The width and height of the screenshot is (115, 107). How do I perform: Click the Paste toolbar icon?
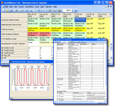[34, 11]
